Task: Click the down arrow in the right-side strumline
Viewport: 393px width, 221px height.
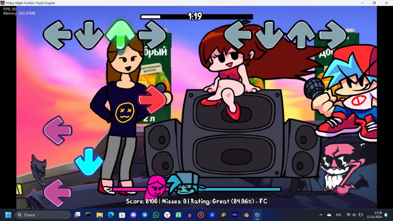Action: 269,35
